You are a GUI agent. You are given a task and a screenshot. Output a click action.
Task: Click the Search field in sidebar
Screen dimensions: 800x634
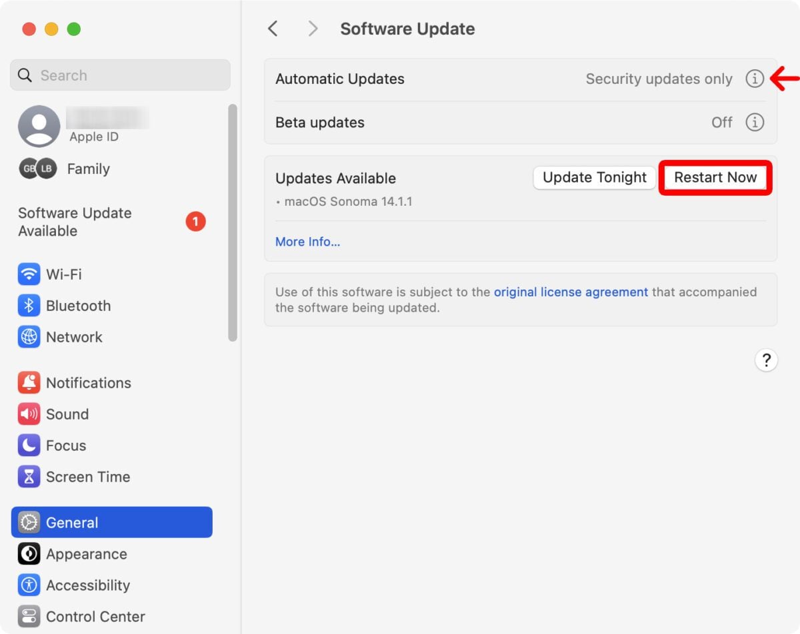click(120, 75)
